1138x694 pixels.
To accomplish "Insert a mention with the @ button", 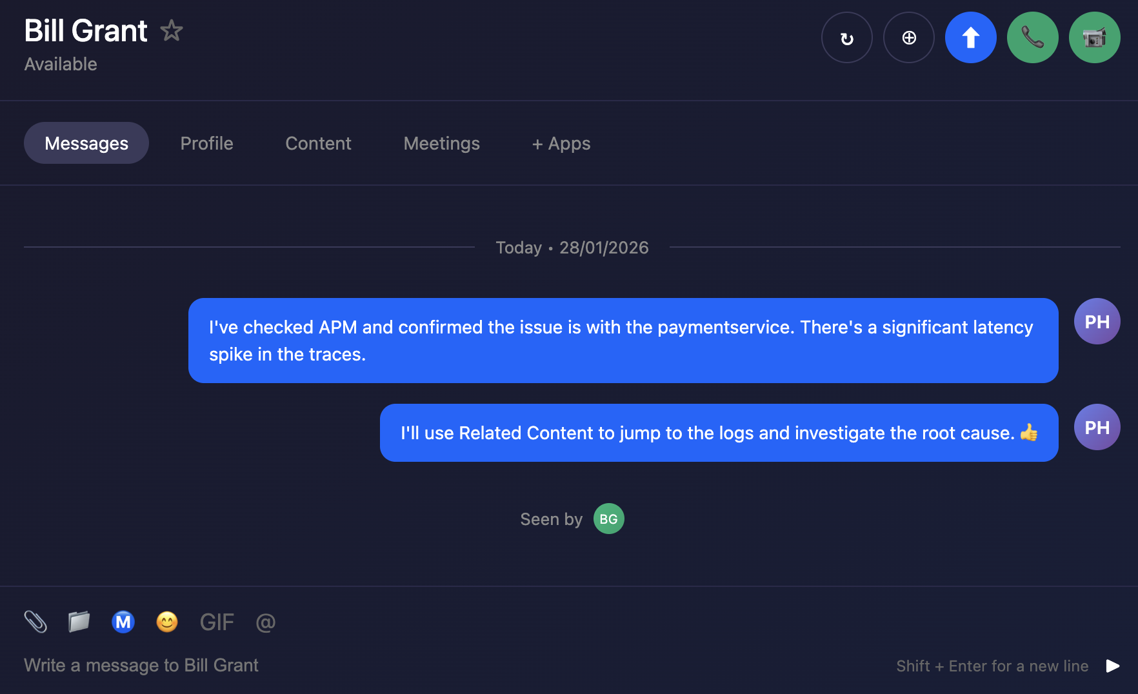I will pos(265,622).
